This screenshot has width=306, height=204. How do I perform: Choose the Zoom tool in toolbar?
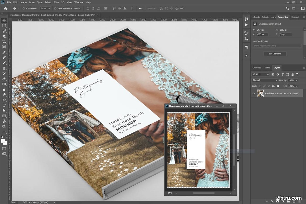(4, 126)
